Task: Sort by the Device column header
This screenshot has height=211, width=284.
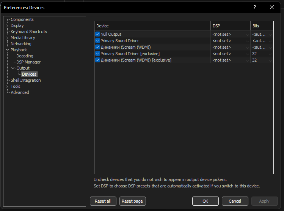Action: click(152, 26)
